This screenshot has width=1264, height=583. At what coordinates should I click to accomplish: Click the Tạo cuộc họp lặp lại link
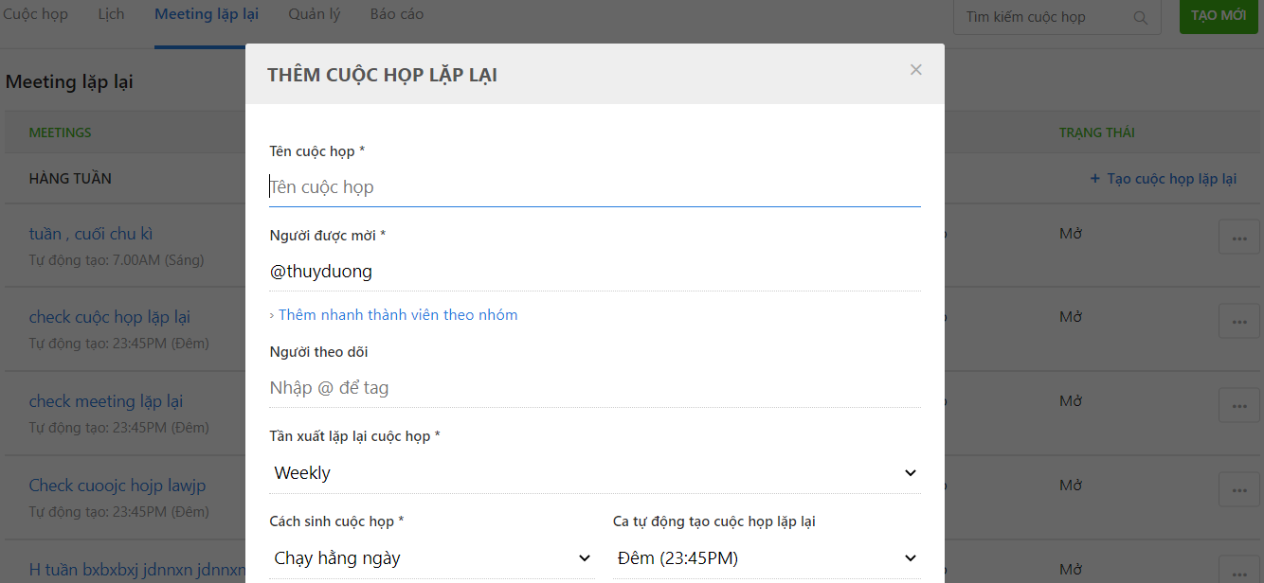coord(1164,179)
